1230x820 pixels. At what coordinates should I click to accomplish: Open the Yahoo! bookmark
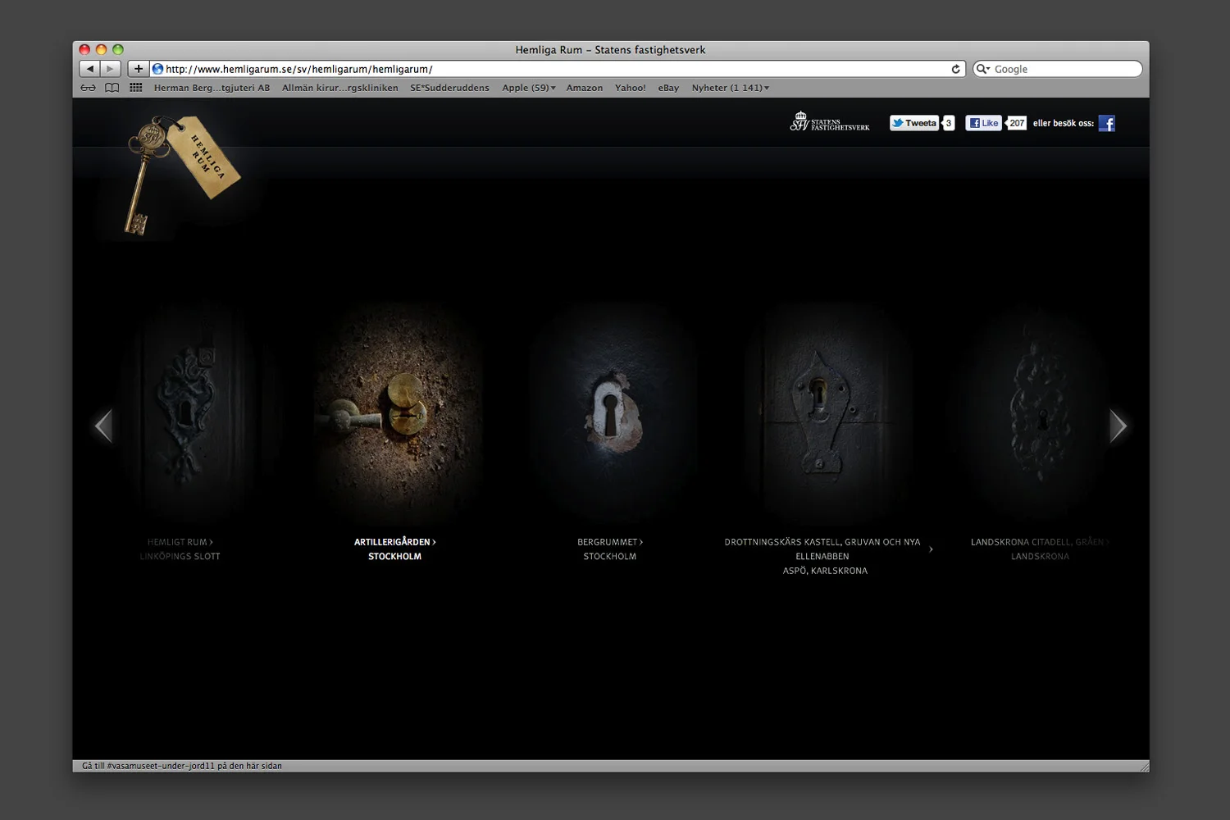click(631, 88)
